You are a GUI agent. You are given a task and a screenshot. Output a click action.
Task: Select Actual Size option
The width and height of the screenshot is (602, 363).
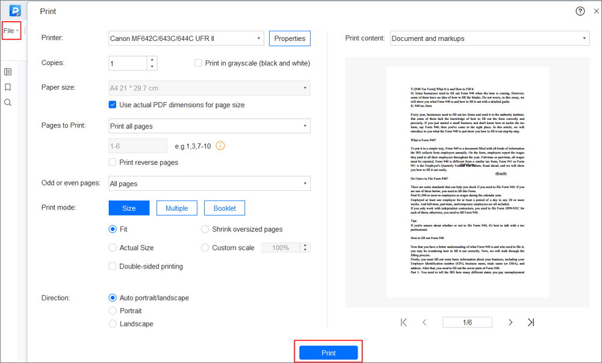113,248
